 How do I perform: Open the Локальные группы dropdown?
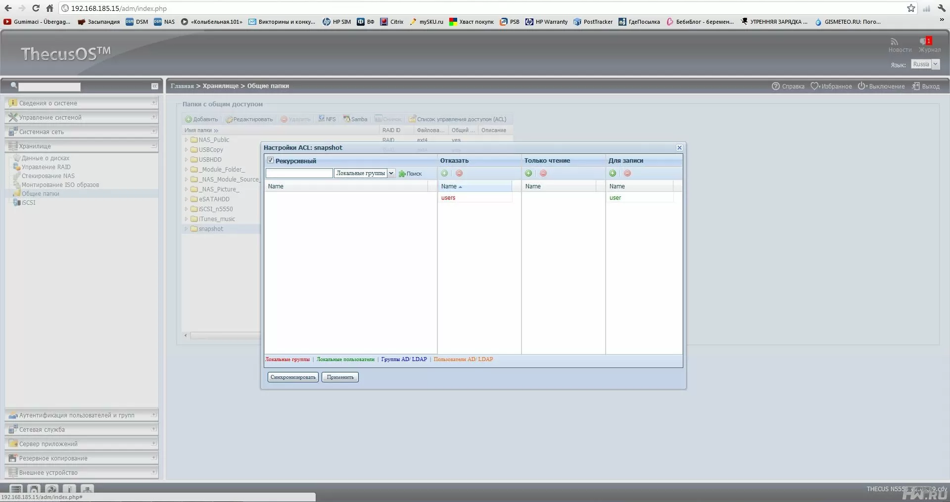pos(391,173)
